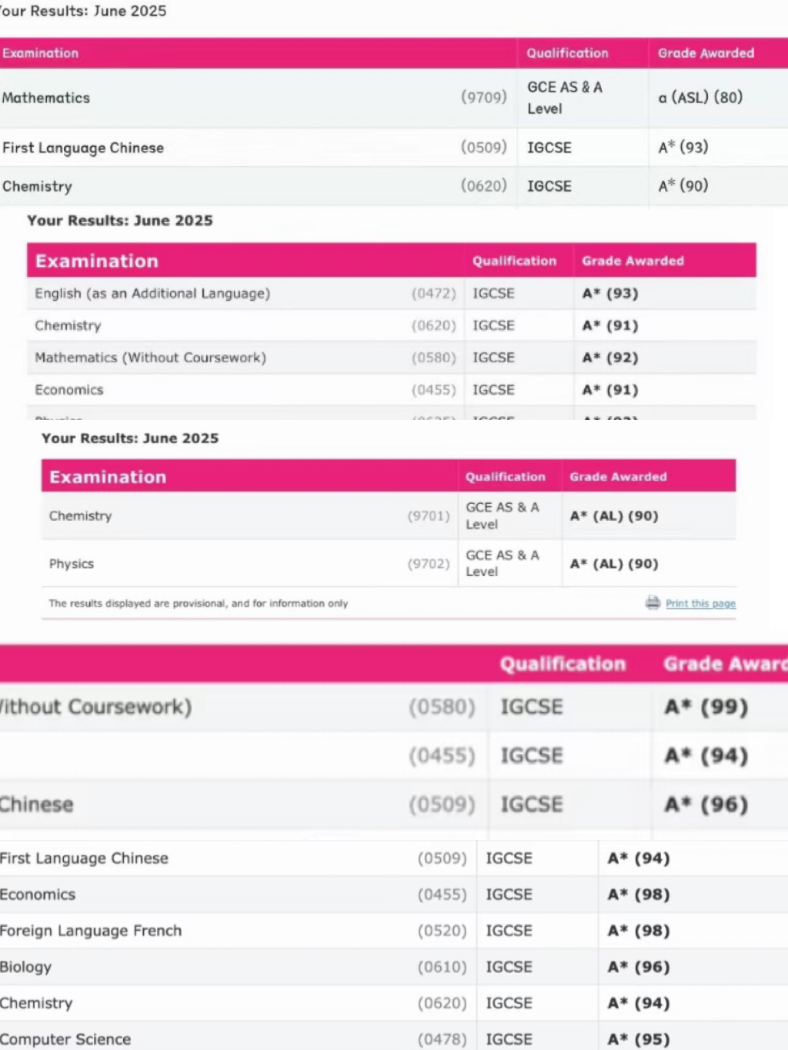Select the A* (96) grade for code 0509
The height and width of the screenshot is (1050, 788).
[706, 805]
